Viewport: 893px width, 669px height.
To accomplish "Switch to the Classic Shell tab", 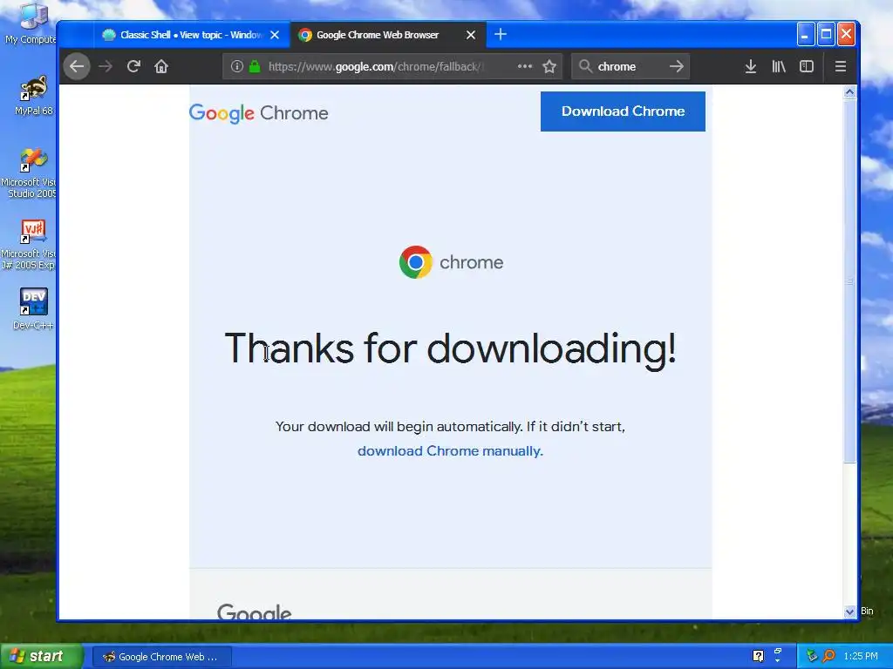I will pyautogui.click(x=191, y=35).
